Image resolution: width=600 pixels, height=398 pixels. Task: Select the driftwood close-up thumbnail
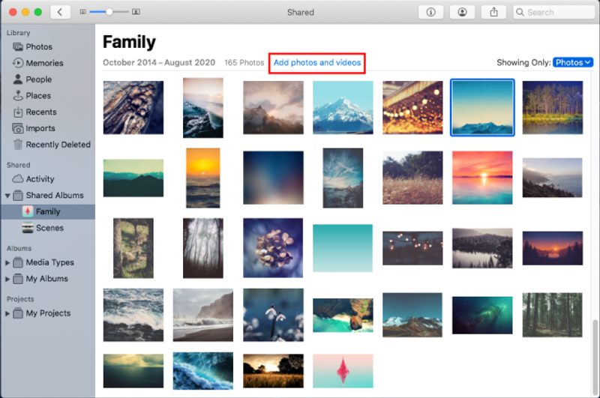(x=133, y=107)
